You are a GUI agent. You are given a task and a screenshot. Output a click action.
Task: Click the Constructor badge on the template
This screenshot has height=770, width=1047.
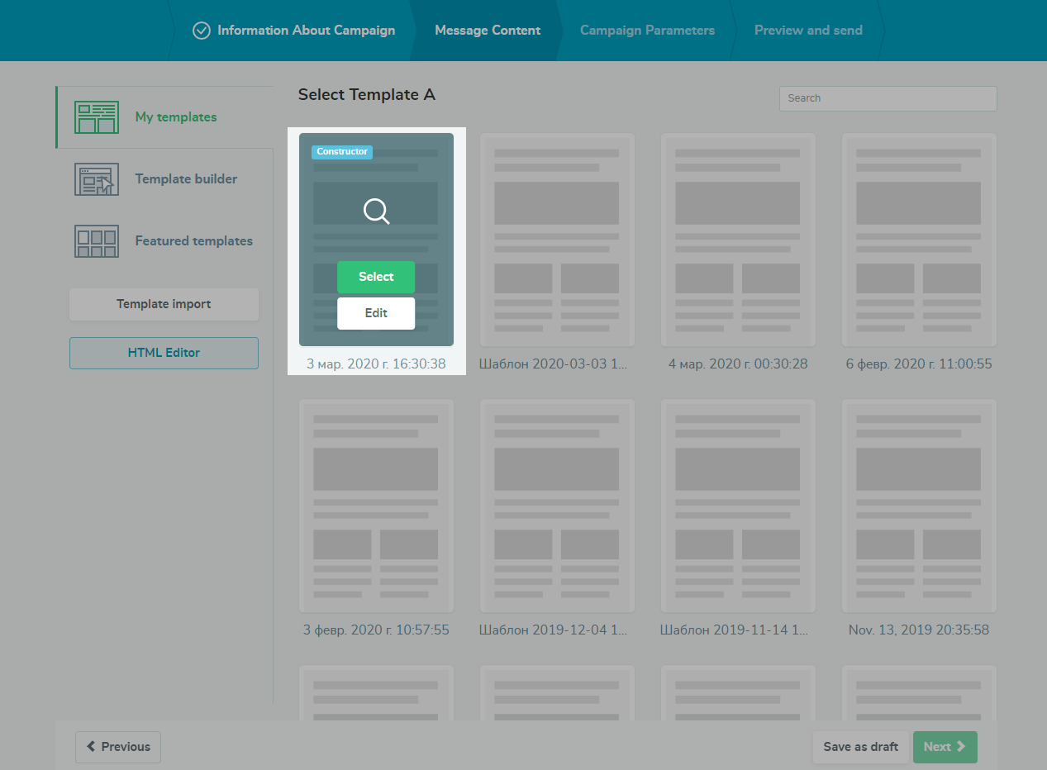point(342,152)
